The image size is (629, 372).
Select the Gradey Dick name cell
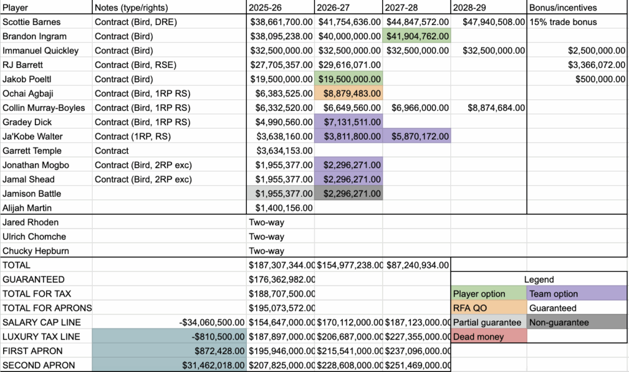46,122
